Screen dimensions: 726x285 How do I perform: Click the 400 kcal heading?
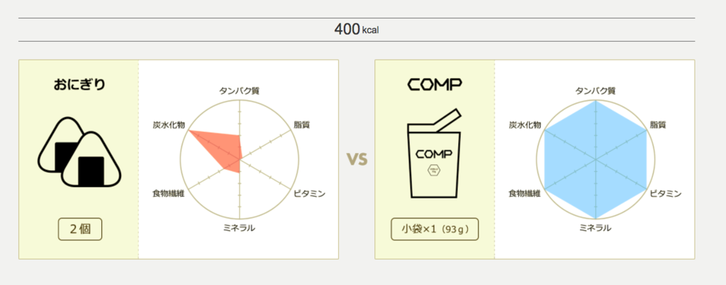point(357,30)
